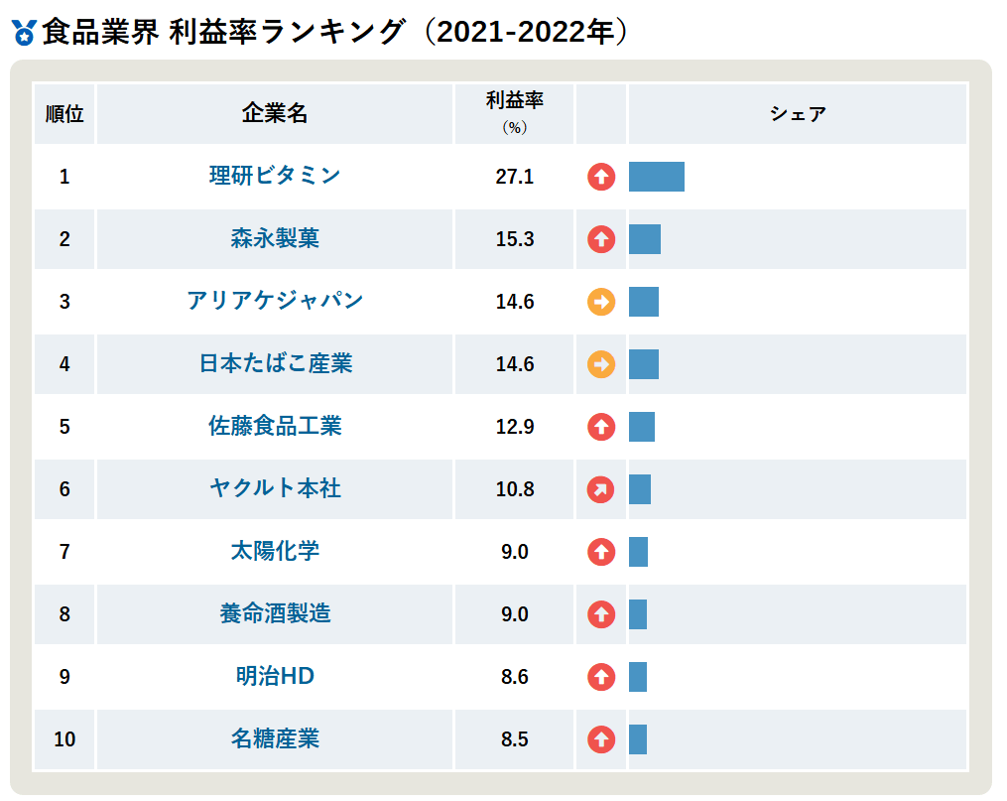Image resolution: width=1007 pixels, height=801 pixels.
Task: Click the 順位 column header
Action: click(63, 114)
